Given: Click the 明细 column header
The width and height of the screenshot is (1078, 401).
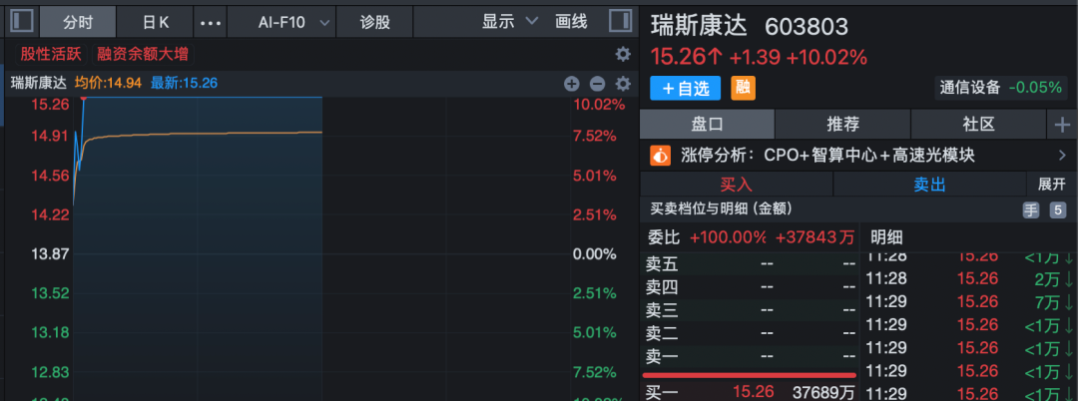Looking at the screenshot, I should [x=886, y=237].
